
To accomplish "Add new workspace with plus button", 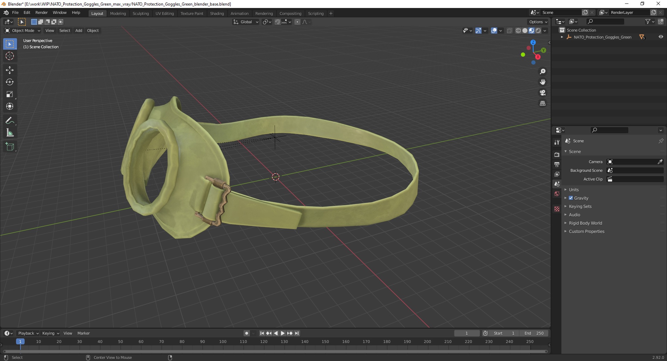I will [x=331, y=14].
